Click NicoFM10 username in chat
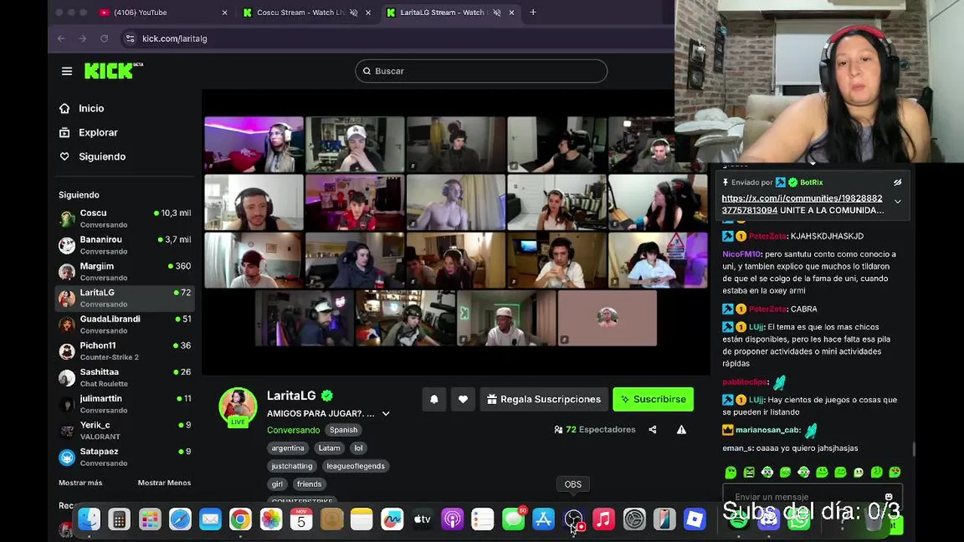964x542 pixels. click(x=741, y=254)
